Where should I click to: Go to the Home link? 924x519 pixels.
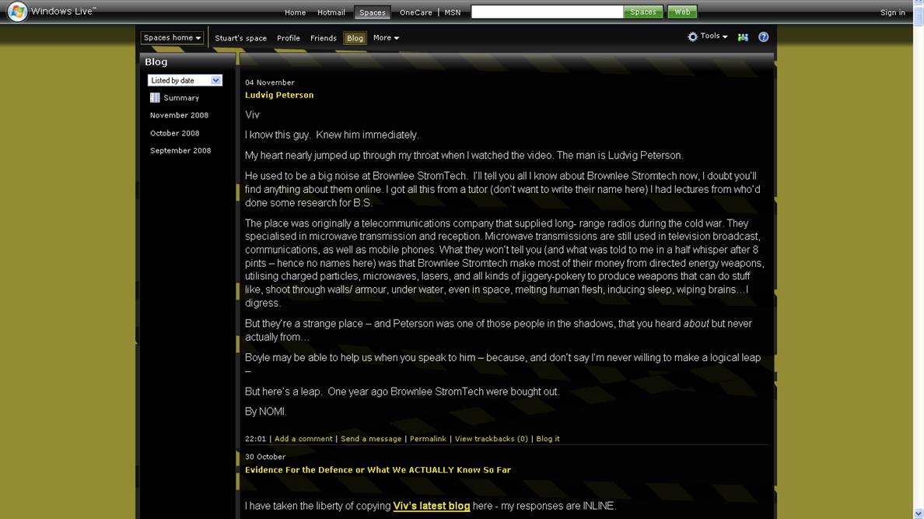(296, 12)
